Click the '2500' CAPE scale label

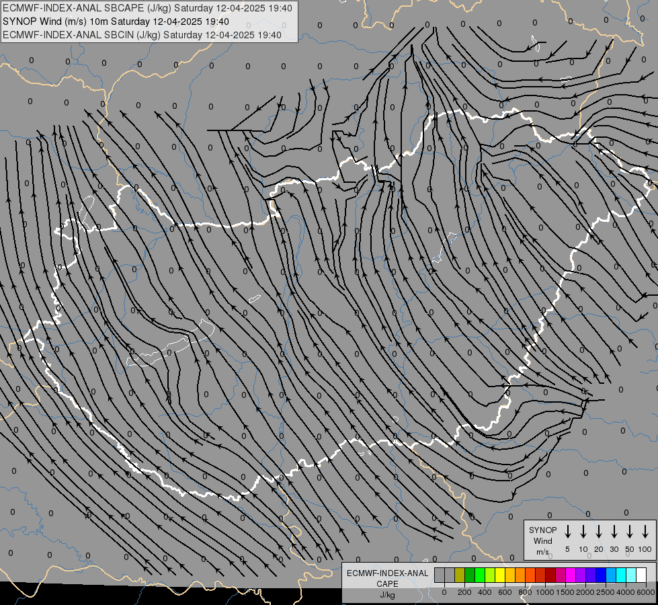tap(605, 592)
